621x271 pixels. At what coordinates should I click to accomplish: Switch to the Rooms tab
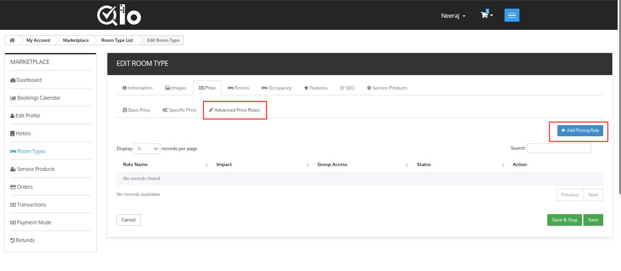coord(238,88)
